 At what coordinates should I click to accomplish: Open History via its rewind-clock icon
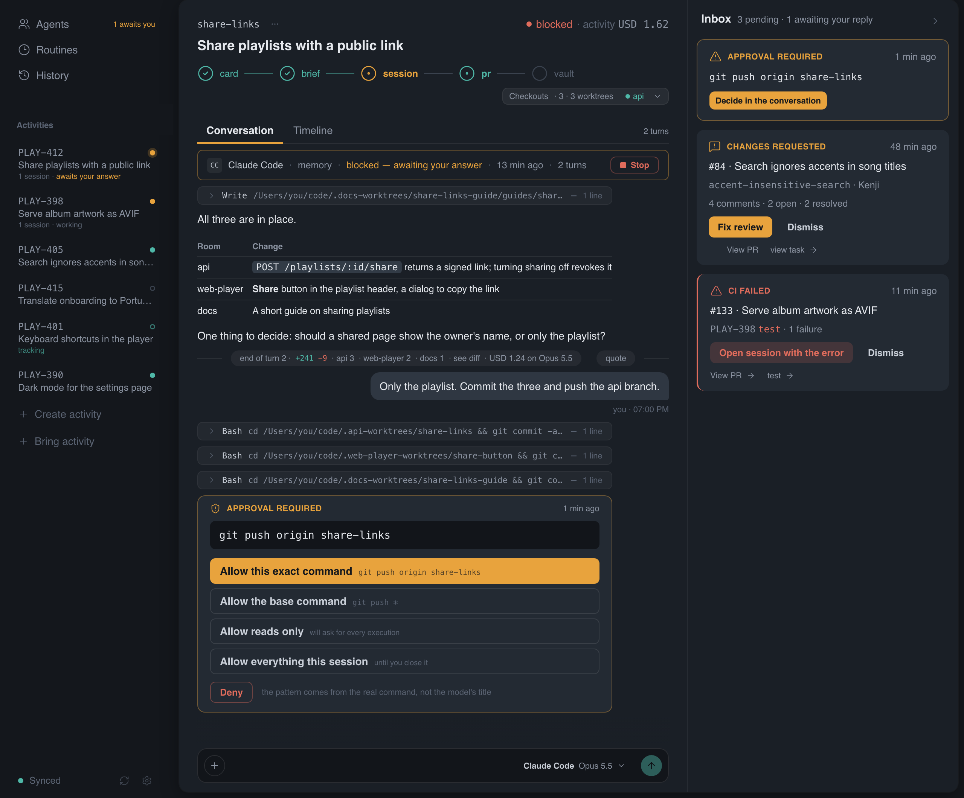(24, 75)
